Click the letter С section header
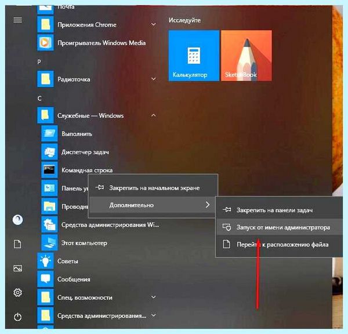 click(39, 98)
